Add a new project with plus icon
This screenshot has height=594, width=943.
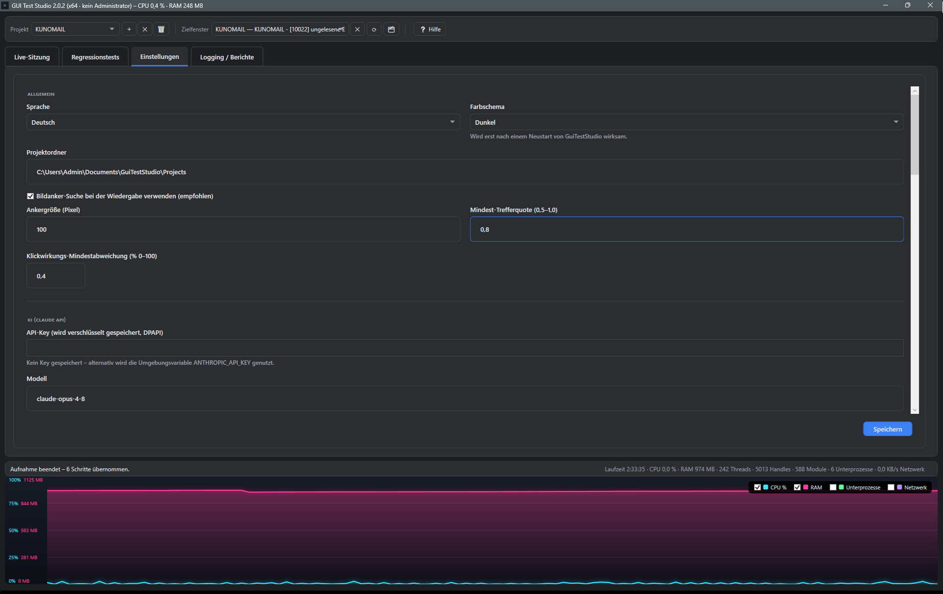pos(129,29)
